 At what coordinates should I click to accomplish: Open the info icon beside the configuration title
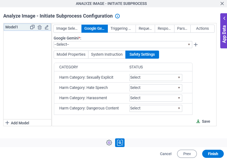pos(117,16)
